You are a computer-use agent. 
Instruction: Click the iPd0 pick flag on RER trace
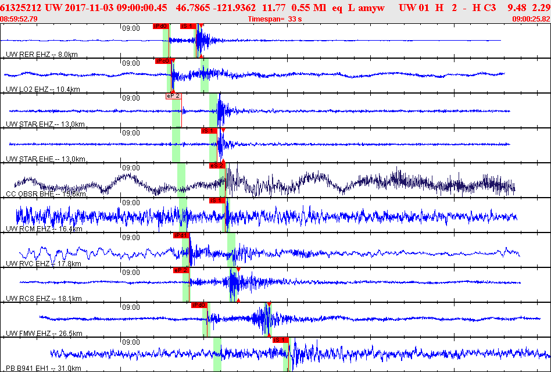[x=161, y=26]
